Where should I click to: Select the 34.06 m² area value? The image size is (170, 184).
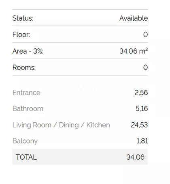134,51
